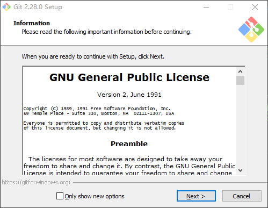Close the Git 2.28.0 Setup window
The image size is (268, 208).
[x=255, y=7]
